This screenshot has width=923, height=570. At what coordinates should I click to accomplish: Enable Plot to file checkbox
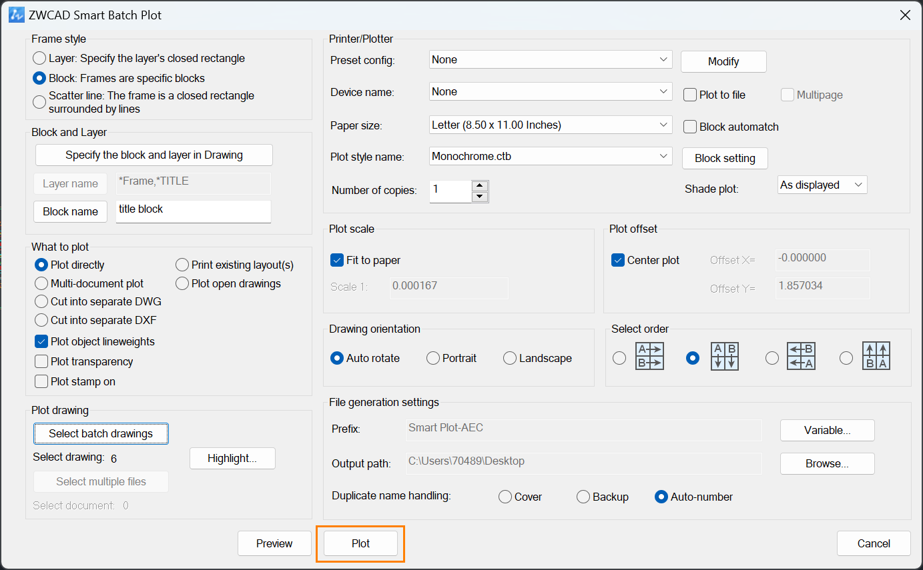click(x=690, y=95)
